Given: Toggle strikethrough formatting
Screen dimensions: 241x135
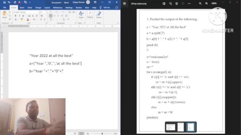Looking at the screenshot, I should [29, 16].
